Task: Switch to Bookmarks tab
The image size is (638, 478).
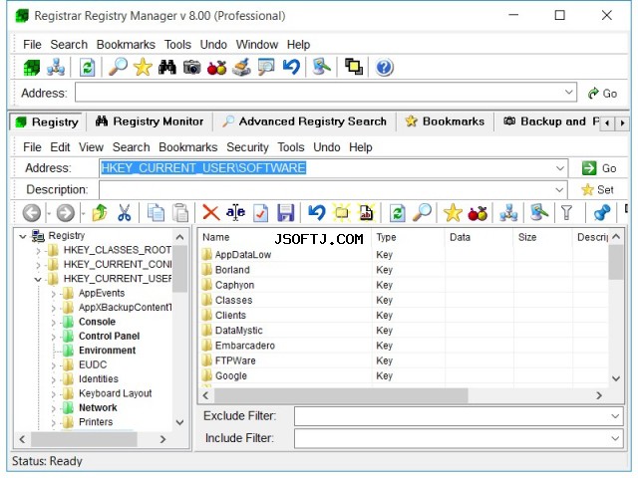Action: tap(446, 121)
